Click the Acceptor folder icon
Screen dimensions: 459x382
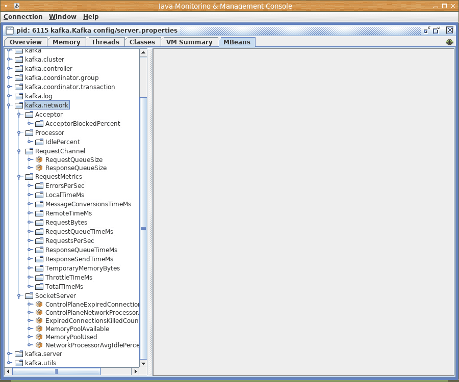coord(29,114)
